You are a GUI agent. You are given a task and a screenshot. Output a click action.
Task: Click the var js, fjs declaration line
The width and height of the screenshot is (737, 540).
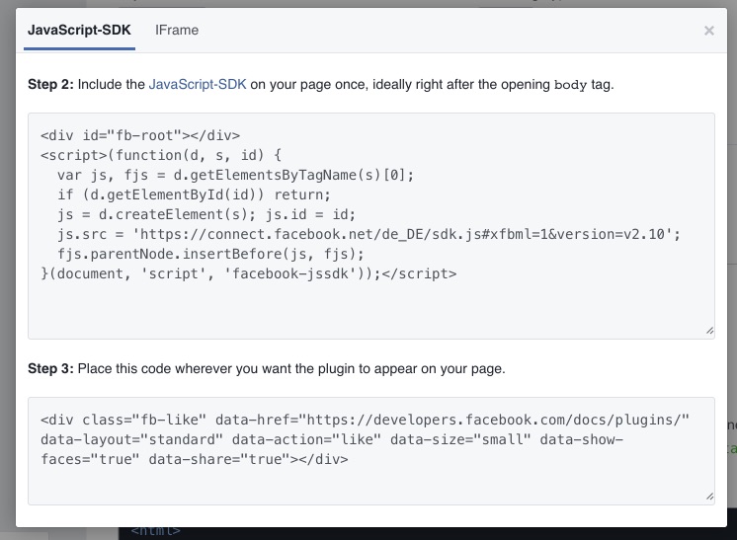pyautogui.click(x=235, y=175)
